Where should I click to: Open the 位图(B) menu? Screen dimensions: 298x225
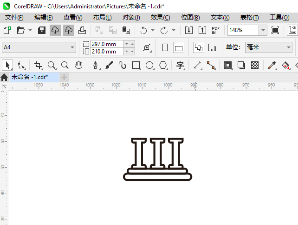(190, 18)
